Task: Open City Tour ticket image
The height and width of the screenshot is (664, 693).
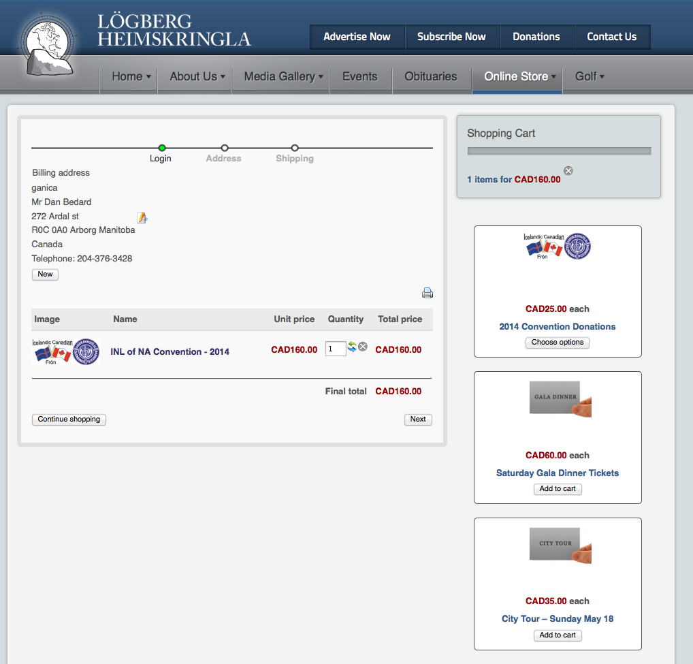Action: (x=560, y=546)
